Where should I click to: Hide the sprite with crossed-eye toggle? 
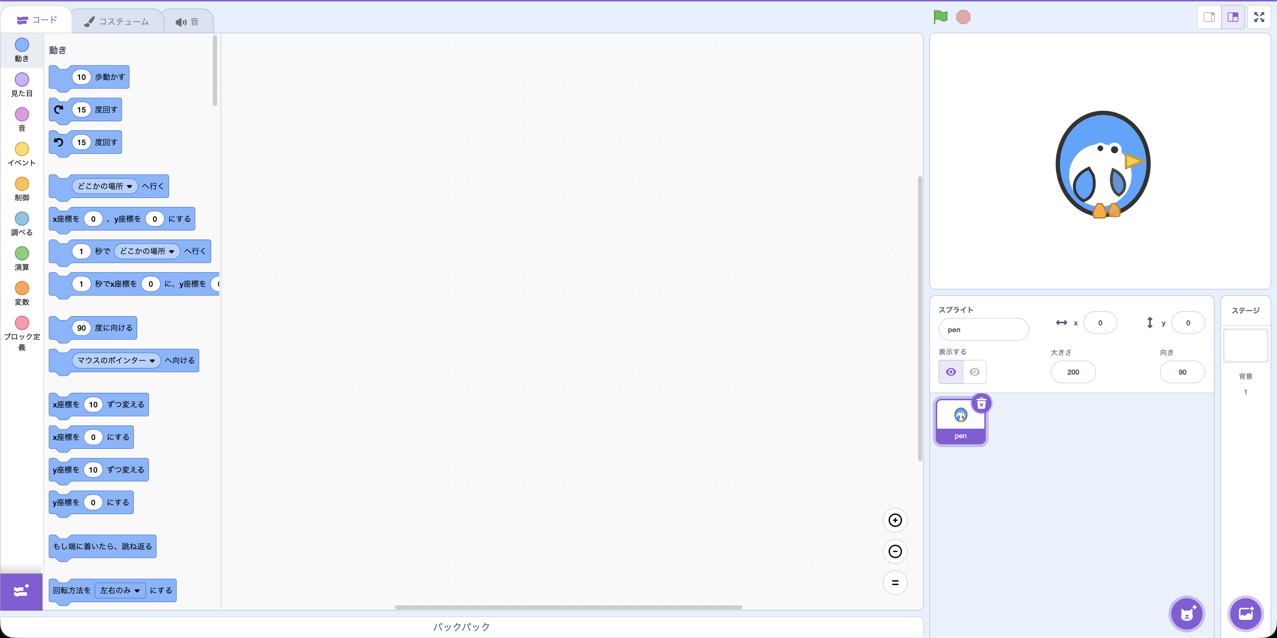click(x=975, y=372)
